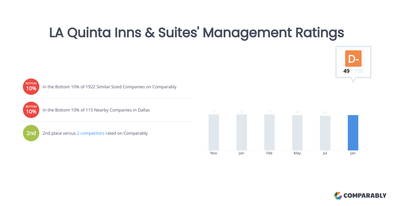Select the blue Jan rating bar
The height and width of the screenshot is (206, 393).
353,132
